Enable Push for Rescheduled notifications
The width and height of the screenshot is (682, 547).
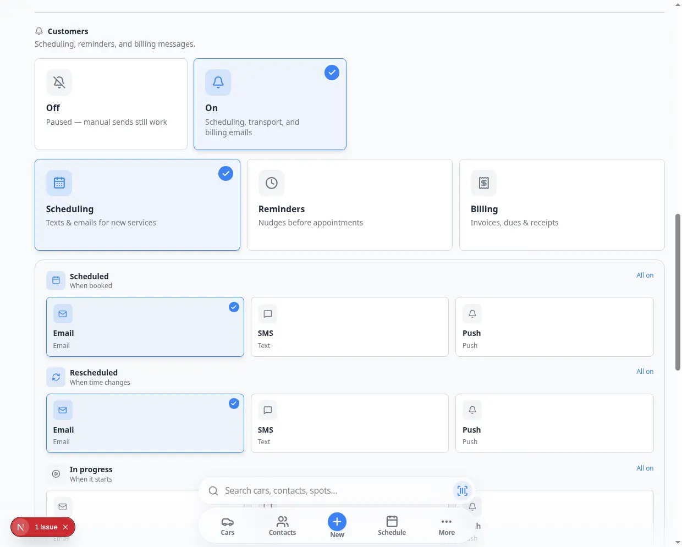554,423
